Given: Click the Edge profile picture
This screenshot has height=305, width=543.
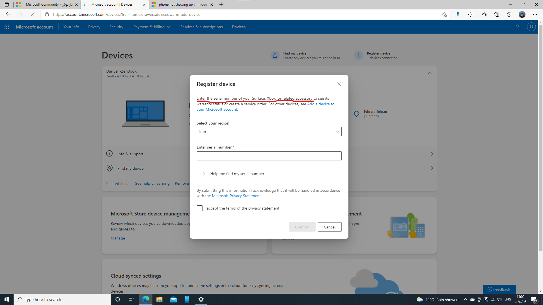Looking at the screenshot, I should 522,14.
